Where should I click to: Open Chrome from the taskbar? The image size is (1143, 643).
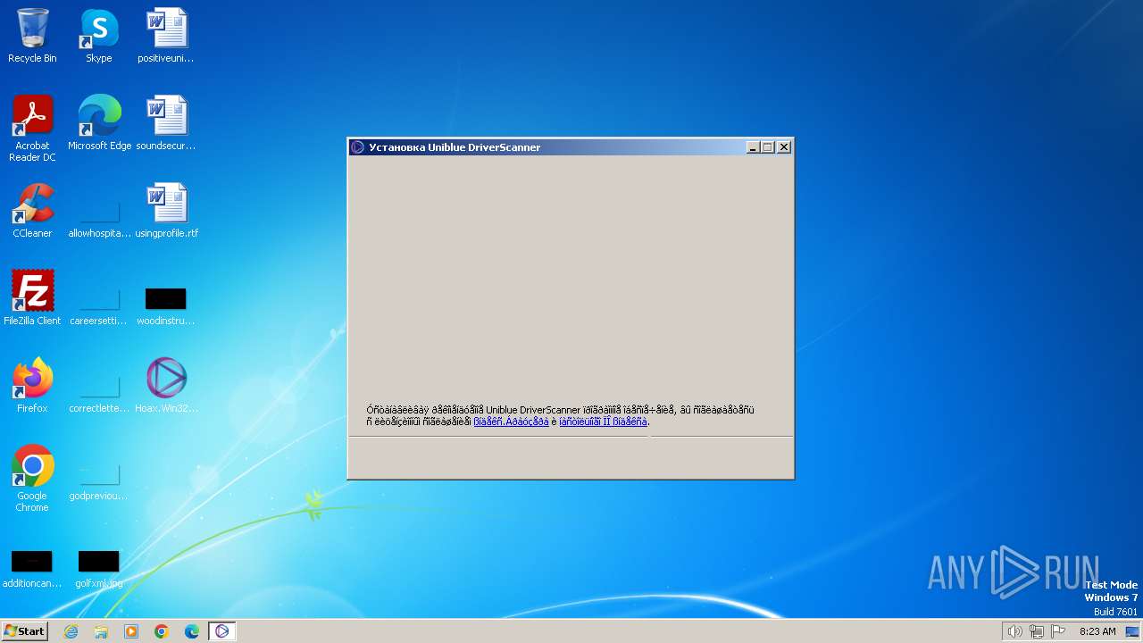coord(162,631)
